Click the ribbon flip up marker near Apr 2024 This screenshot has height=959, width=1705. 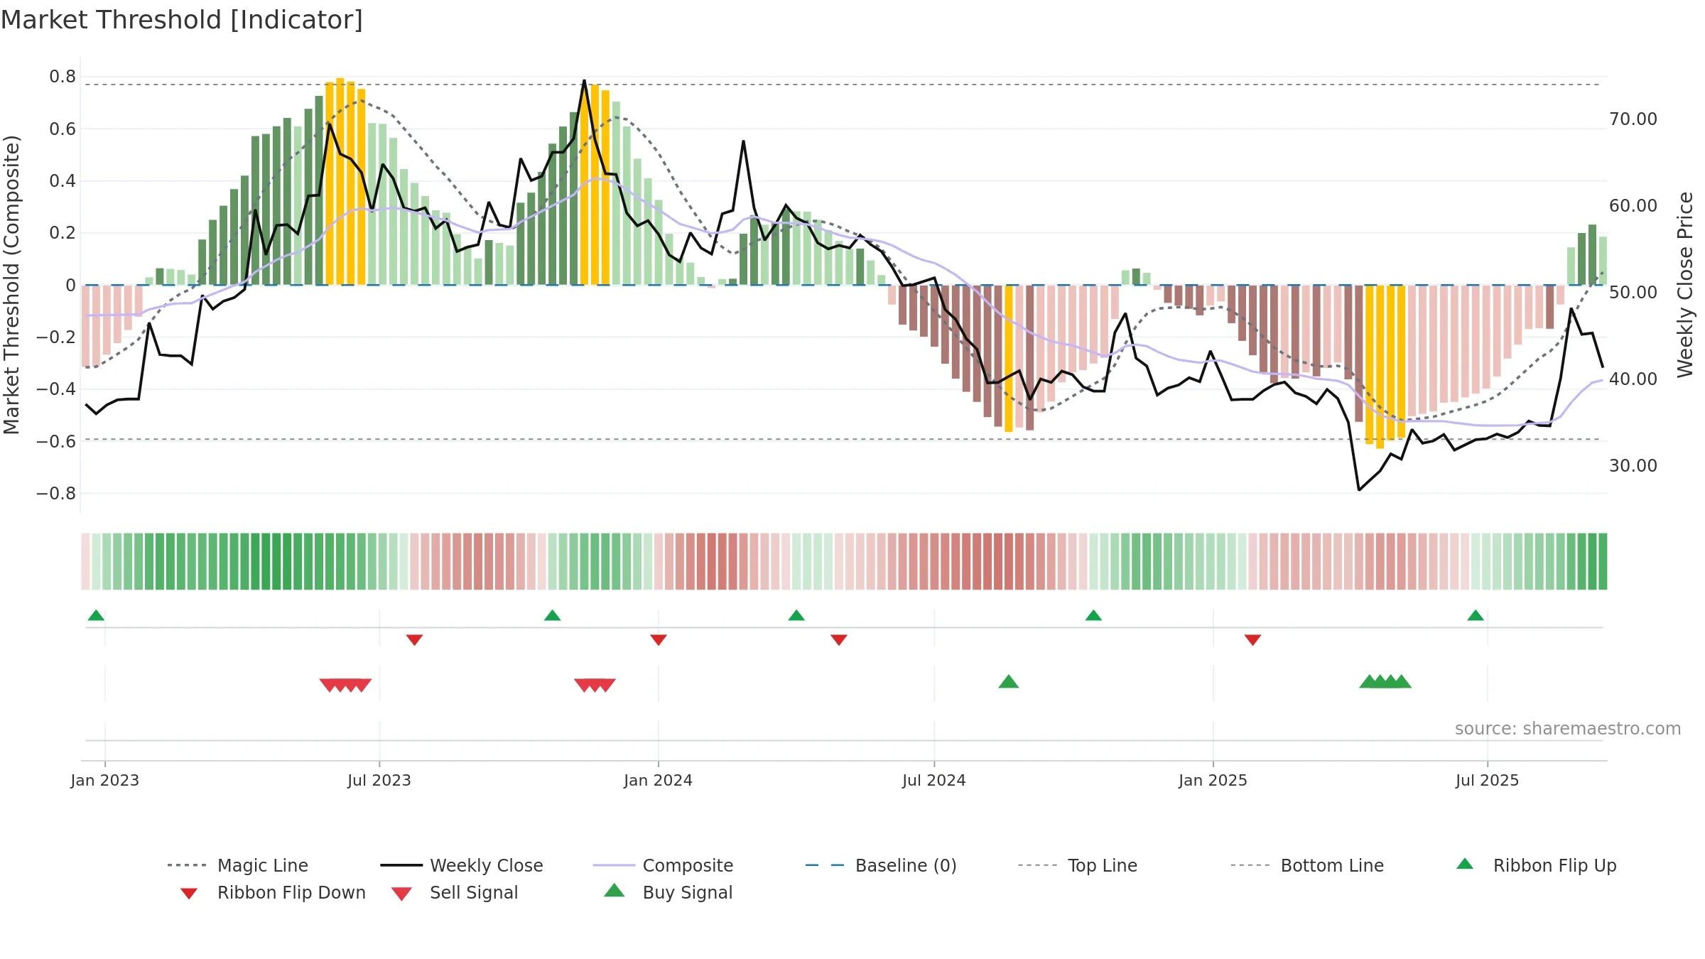click(796, 615)
